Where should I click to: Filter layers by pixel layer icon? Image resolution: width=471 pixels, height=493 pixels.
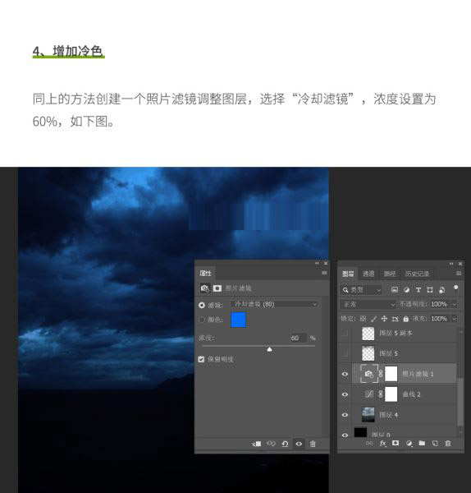395,290
